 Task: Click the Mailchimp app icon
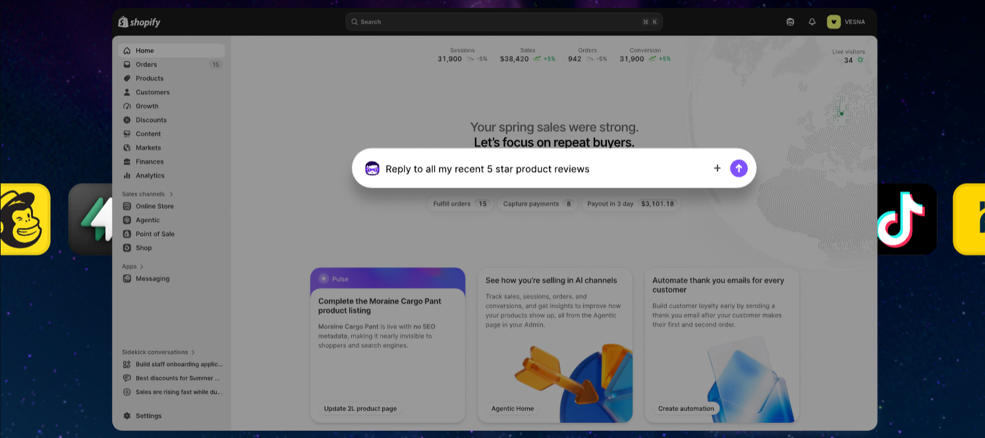25,219
